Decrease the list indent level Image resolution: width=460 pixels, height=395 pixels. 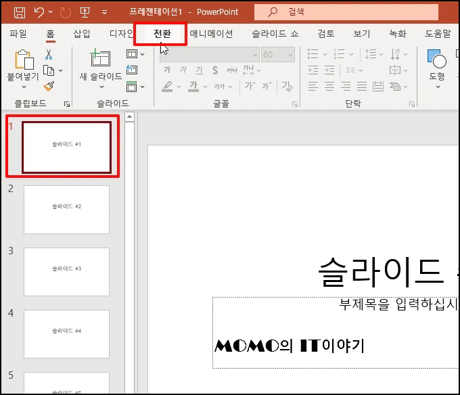[x=313, y=70]
